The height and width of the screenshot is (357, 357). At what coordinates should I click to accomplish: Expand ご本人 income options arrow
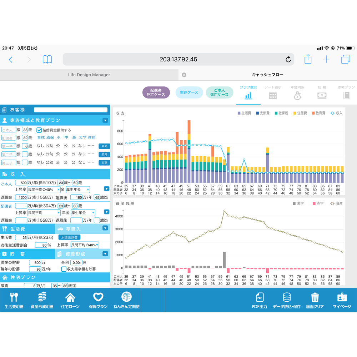[x=106, y=189]
